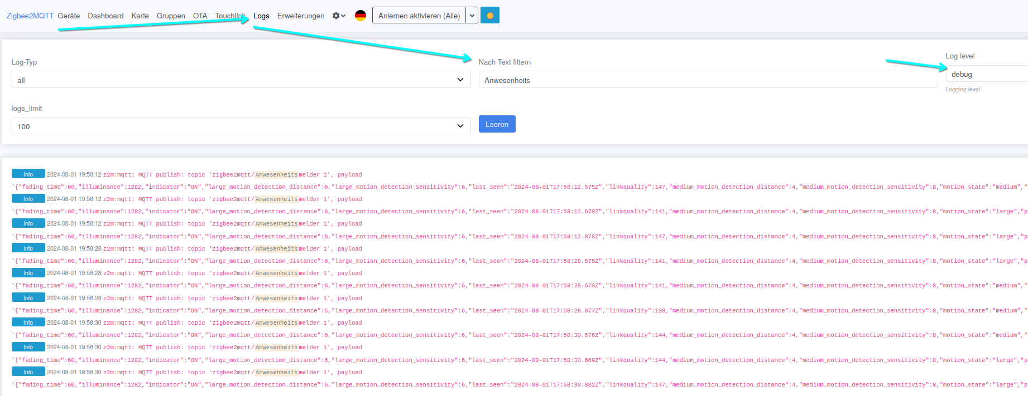
Task: Go to the Geräte page
Action: [69, 16]
